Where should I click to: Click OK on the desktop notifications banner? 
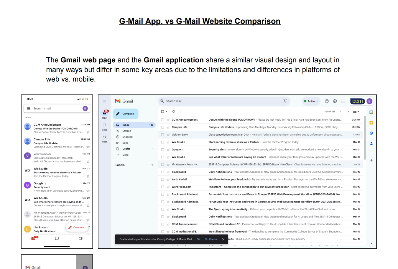[x=198, y=239]
